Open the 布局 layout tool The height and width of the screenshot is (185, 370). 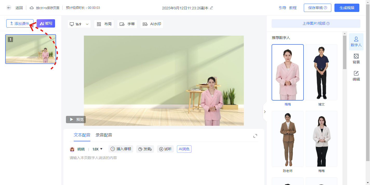point(104,24)
